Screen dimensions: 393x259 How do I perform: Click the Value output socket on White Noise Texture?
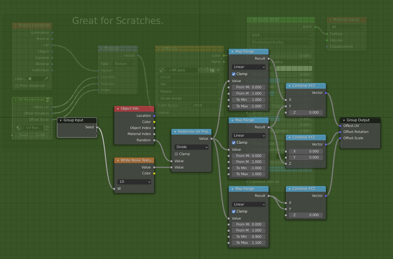pyautogui.click(x=154, y=167)
